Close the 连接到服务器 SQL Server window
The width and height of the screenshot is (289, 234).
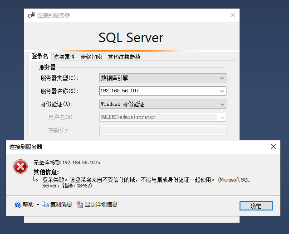233,15
